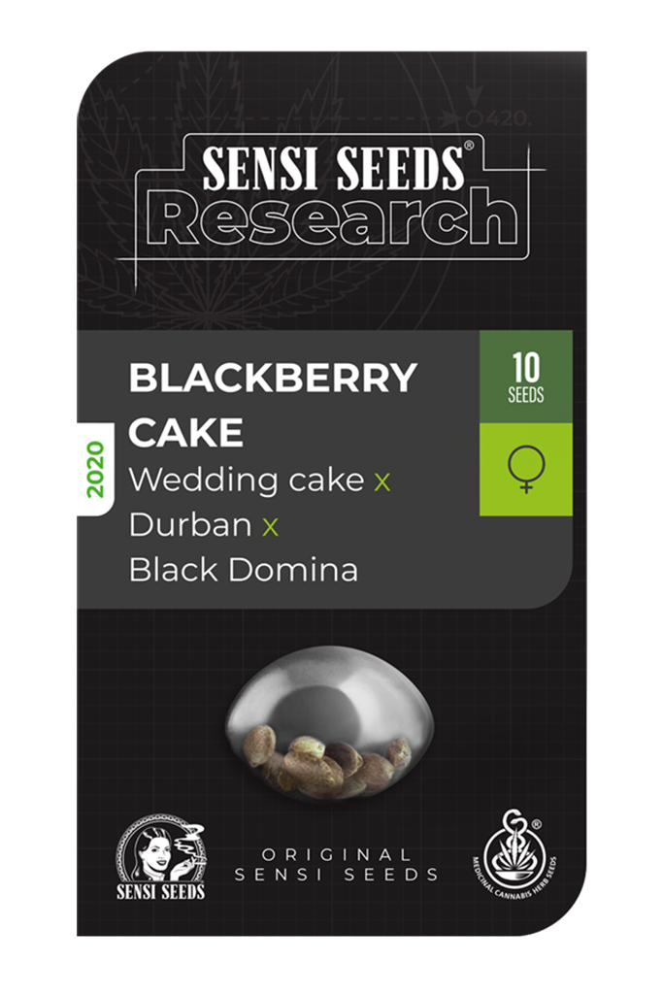The image size is (663, 994).
Task: Click the light green female seed square
Action: point(525,469)
